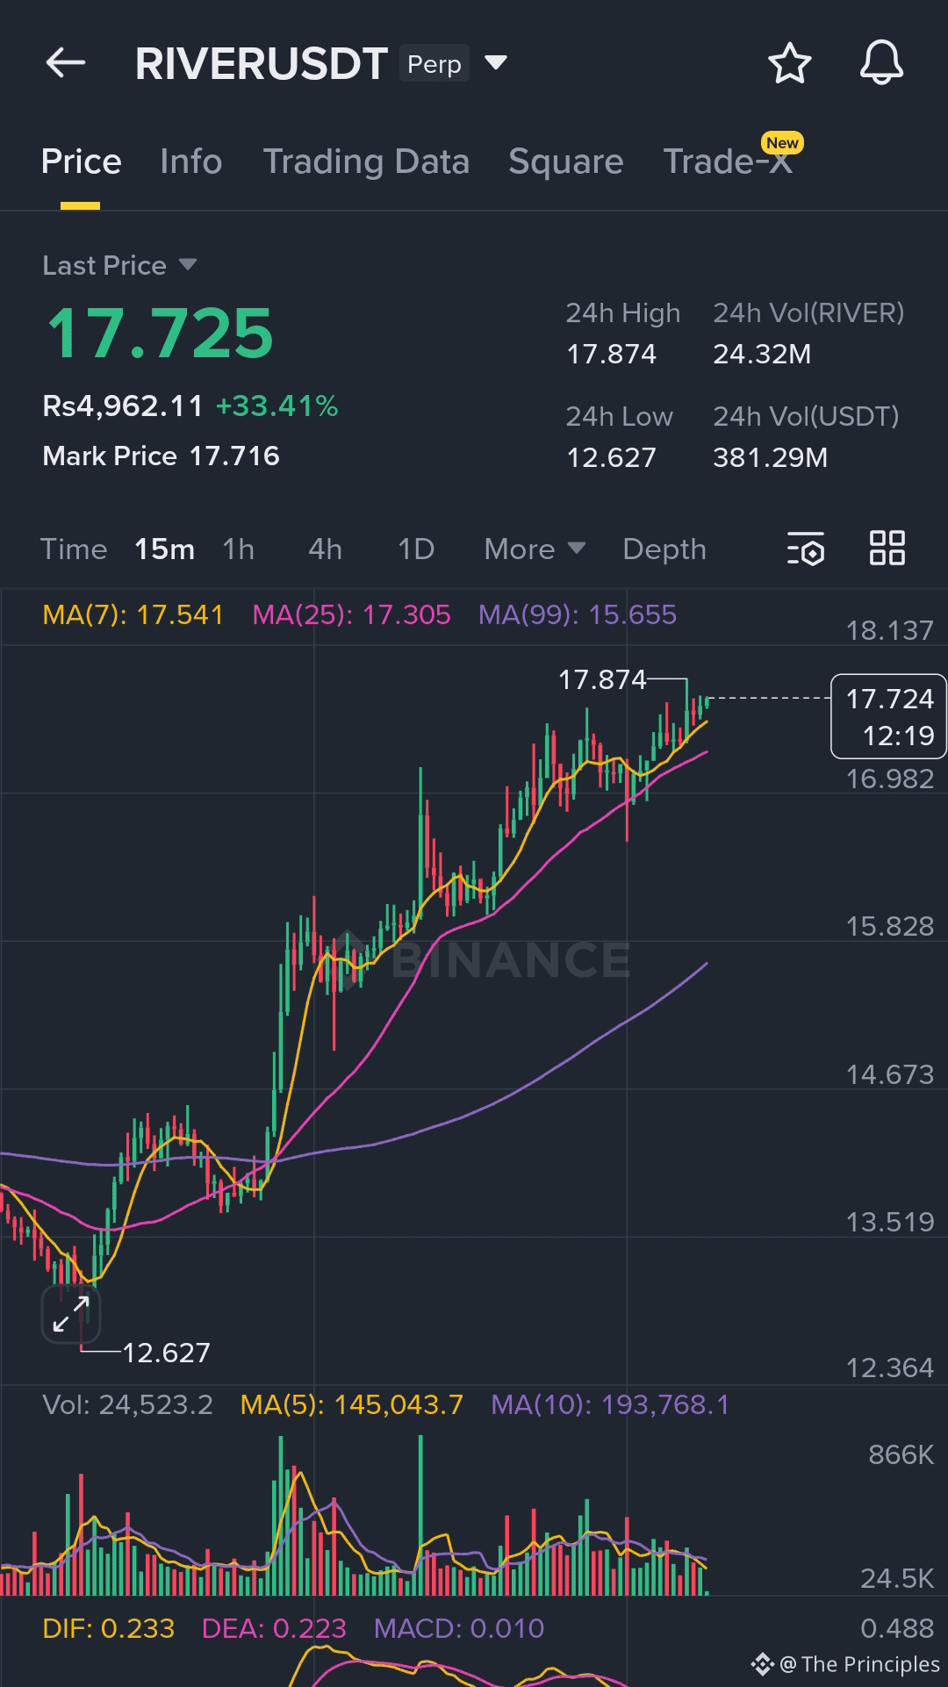Screen dimensions: 948x1687
Task: Tap the large last price 17.725
Action: (161, 334)
